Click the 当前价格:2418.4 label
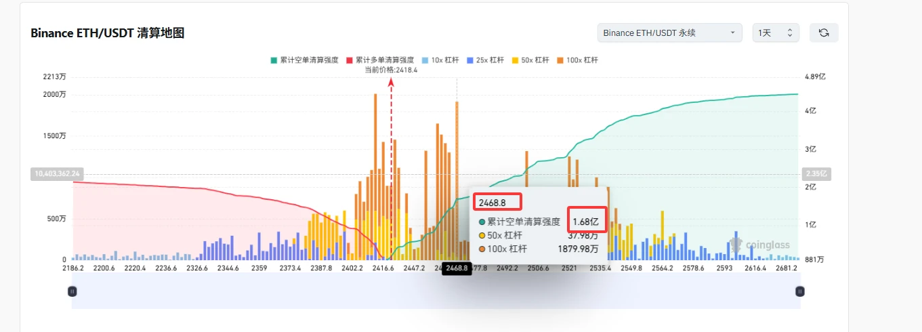922x332 pixels. coord(391,70)
